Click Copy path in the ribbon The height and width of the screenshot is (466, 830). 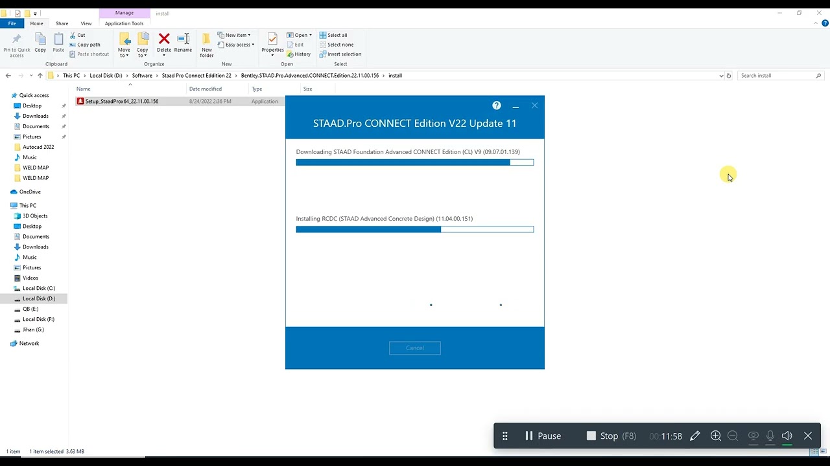pyautogui.click(x=85, y=45)
